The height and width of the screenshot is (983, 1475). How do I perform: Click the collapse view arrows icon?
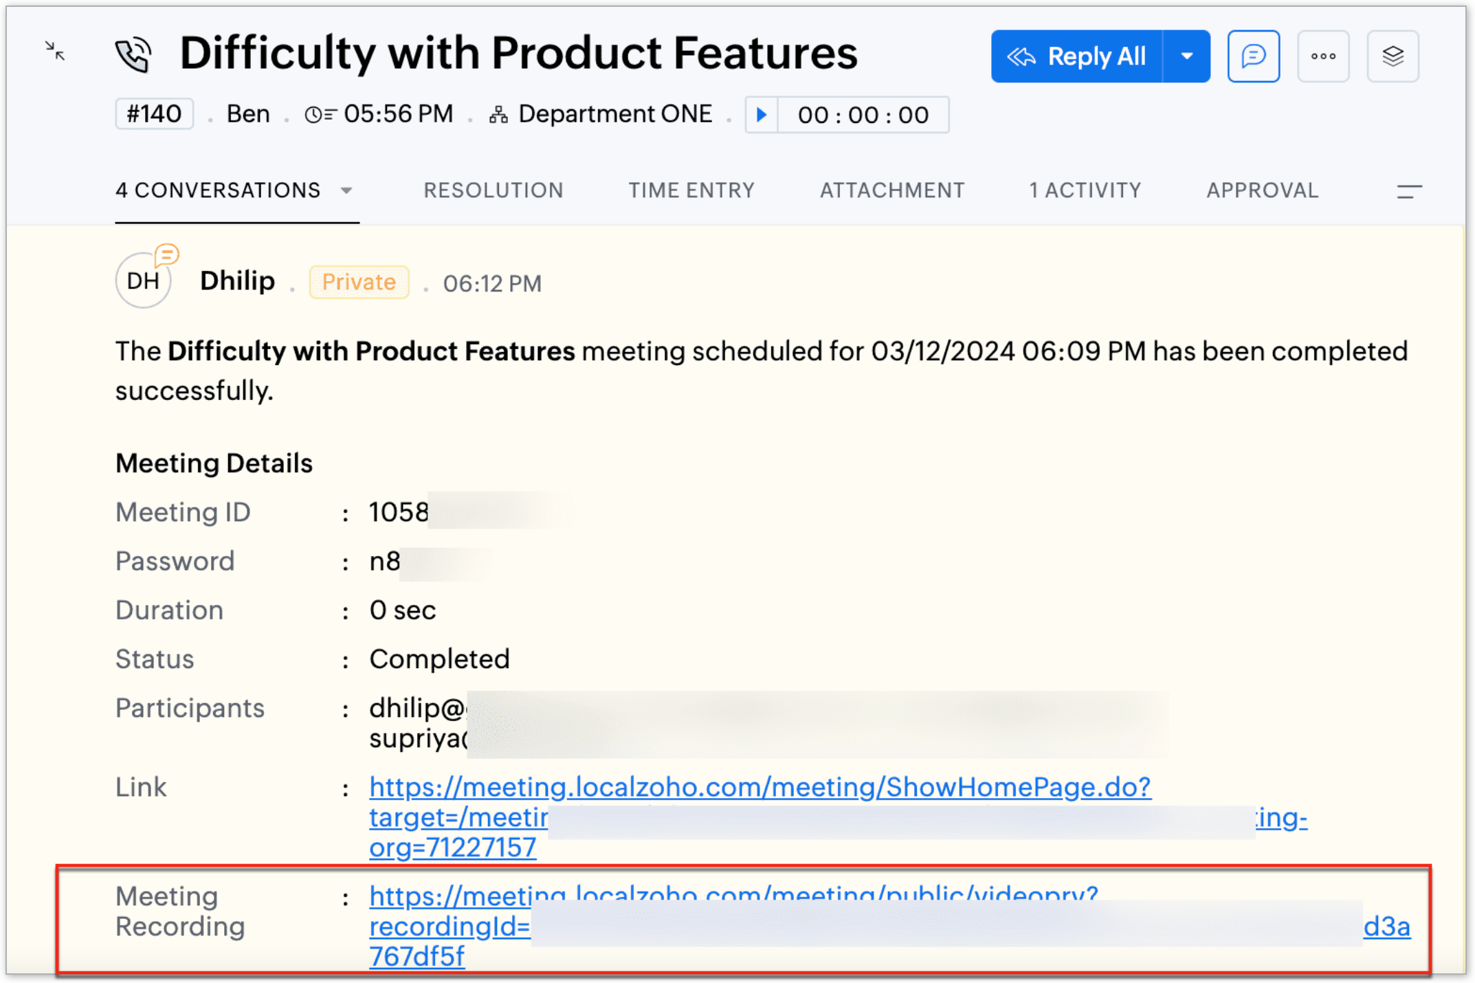(55, 51)
